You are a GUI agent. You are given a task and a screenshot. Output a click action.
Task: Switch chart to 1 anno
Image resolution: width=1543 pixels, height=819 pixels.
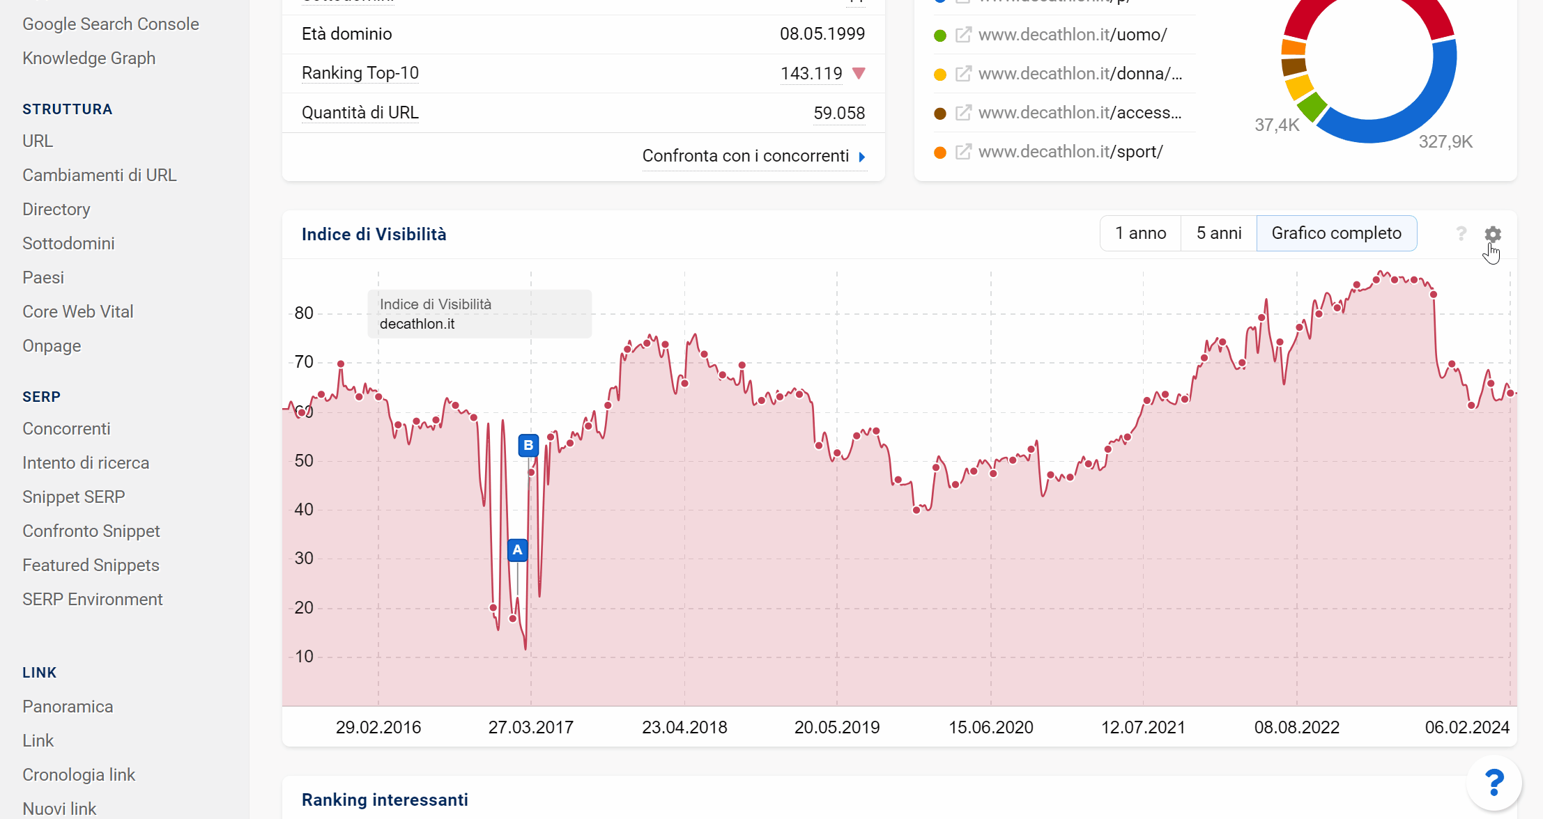point(1140,233)
